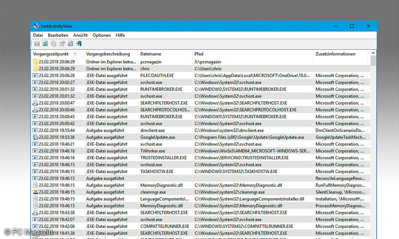
Task: Select the timestamp 23.02.2018 20:00:45
Action: pos(57,117)
